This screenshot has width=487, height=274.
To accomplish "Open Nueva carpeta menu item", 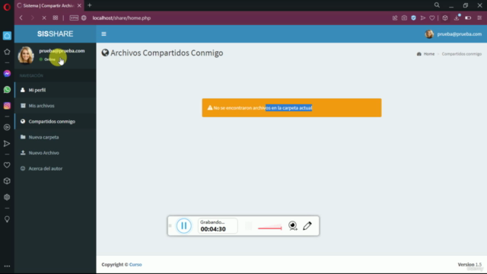I will coord(56,137).
